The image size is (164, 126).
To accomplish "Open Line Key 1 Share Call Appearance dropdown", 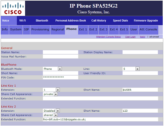I will pos(50,94).
